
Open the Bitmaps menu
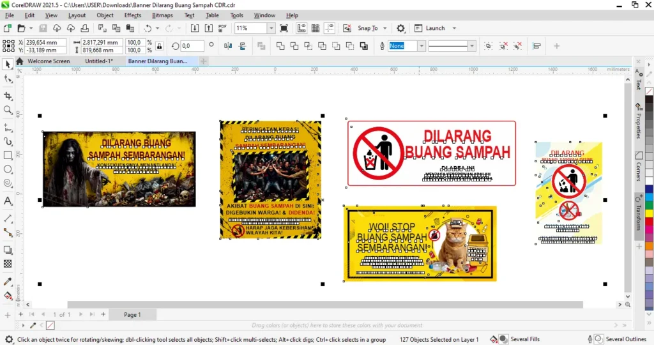[x=162, y=15]
